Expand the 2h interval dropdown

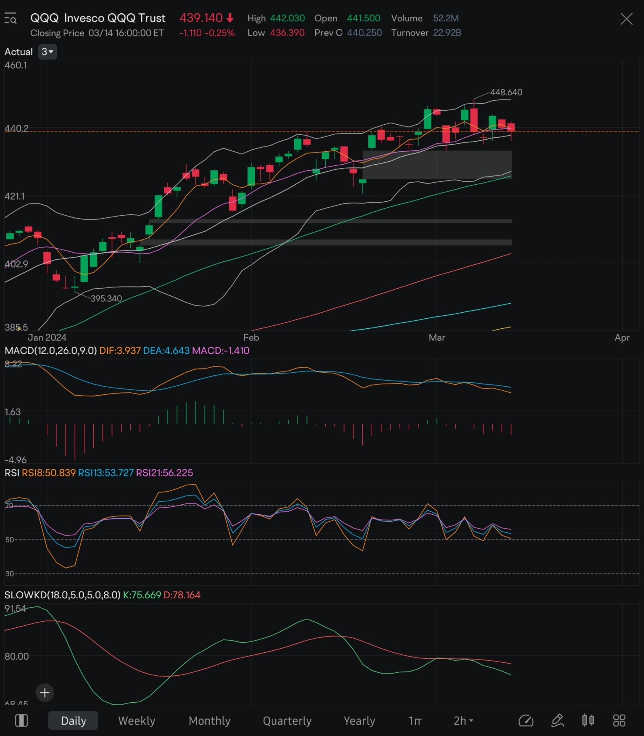463,720
